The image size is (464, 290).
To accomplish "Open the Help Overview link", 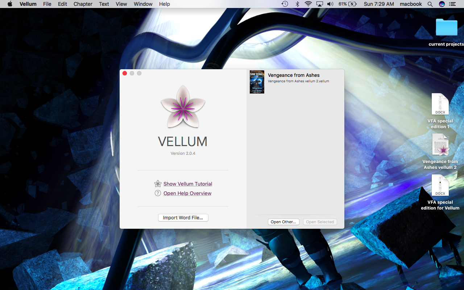I will [187, 193].
